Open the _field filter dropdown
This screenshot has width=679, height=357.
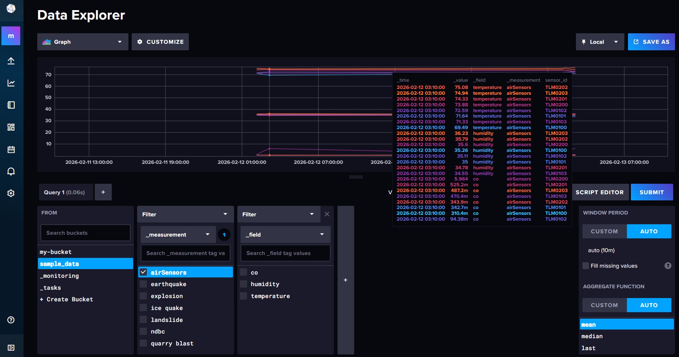click(x=285, y=234)
